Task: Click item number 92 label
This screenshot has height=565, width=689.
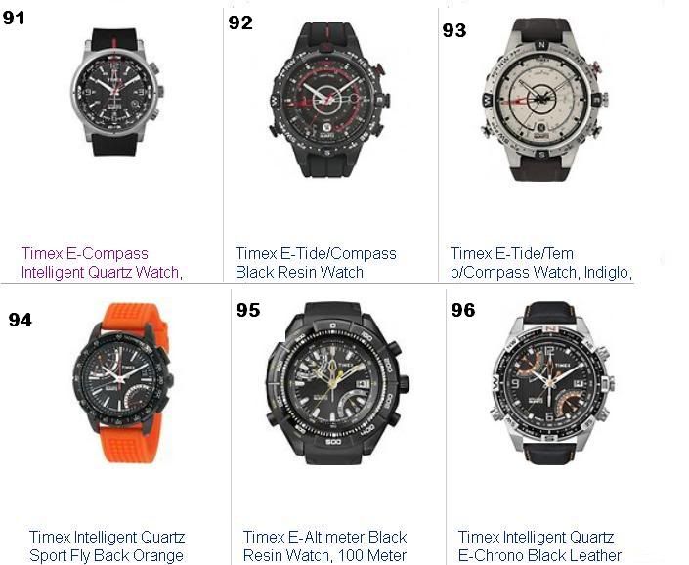Action: tap(240, 22)
